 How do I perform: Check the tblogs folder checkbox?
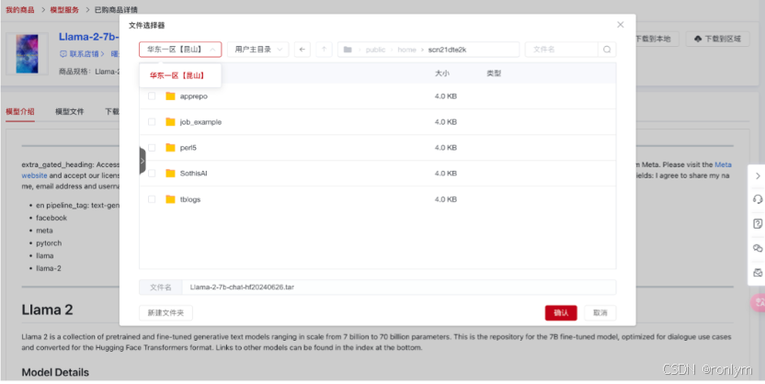tap(152, 198)
